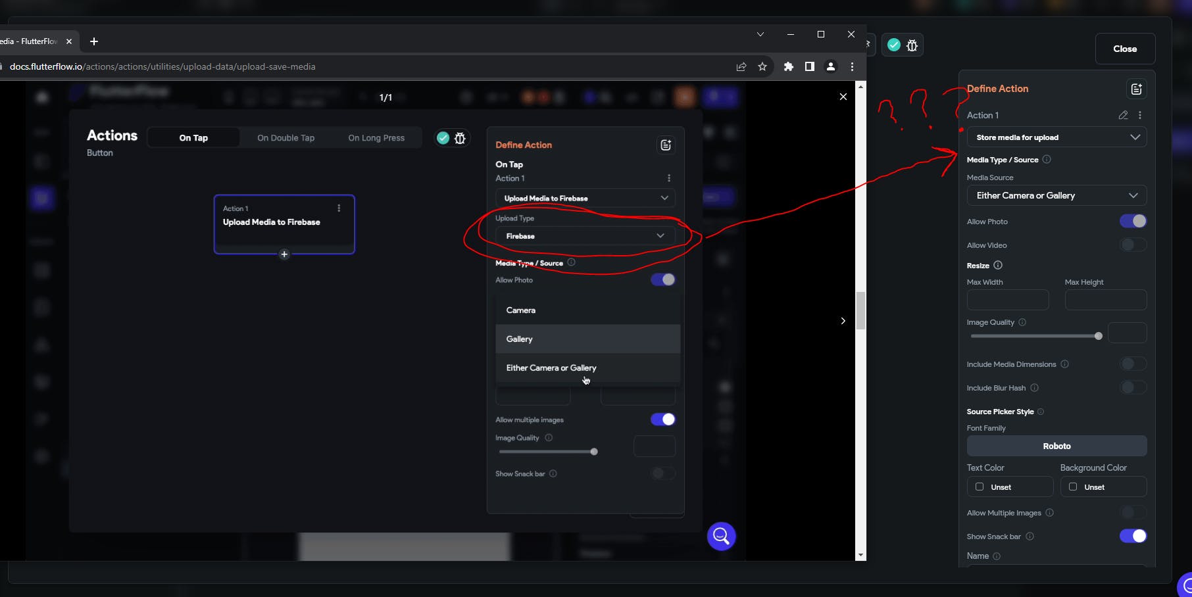Open the Roboto font family selector
1192x597 pixels.
(x=1056, y=446)
